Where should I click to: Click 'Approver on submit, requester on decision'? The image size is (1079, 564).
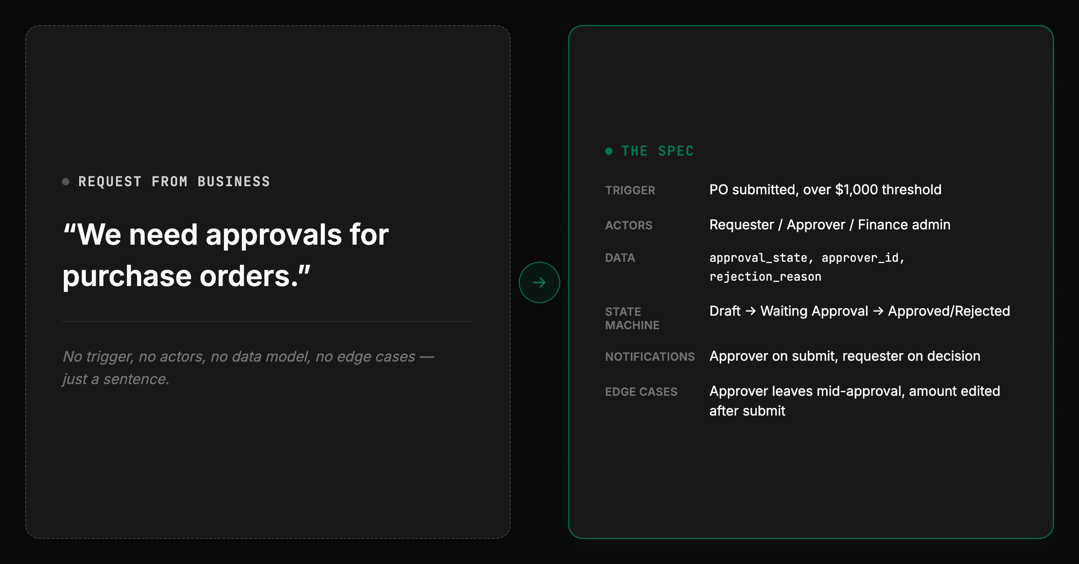845,356
